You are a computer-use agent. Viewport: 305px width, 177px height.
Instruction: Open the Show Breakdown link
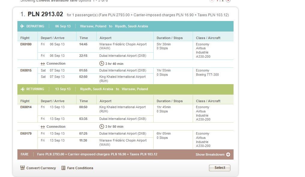(210, 154)
